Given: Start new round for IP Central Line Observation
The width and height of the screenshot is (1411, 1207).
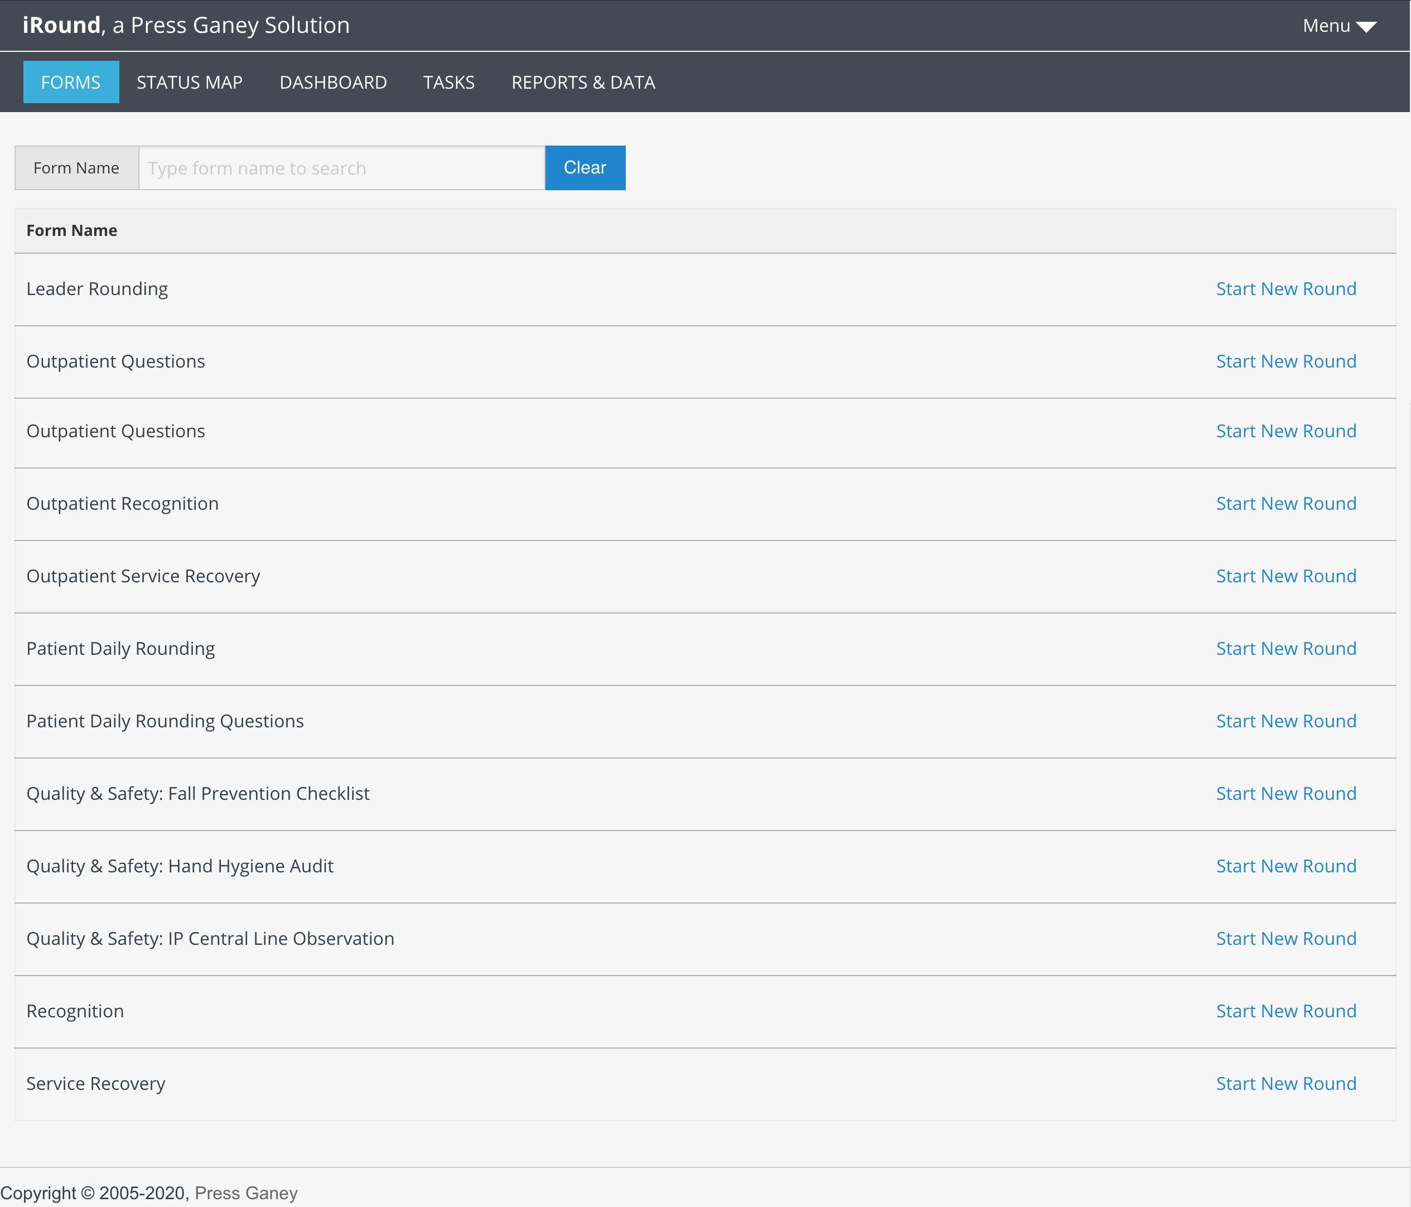Looking at the screenshot, I should tap(1286, 939).
